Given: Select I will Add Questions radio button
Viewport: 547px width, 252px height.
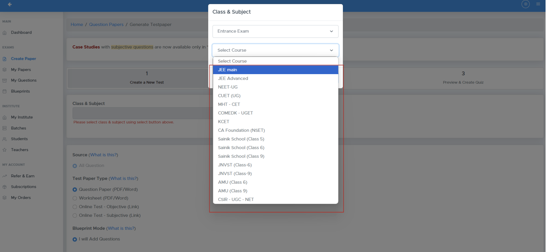Looking at the screenshot, I should [75, 239].
